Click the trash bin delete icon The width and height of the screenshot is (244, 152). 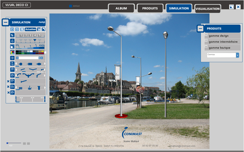click(x=22, y=29)
